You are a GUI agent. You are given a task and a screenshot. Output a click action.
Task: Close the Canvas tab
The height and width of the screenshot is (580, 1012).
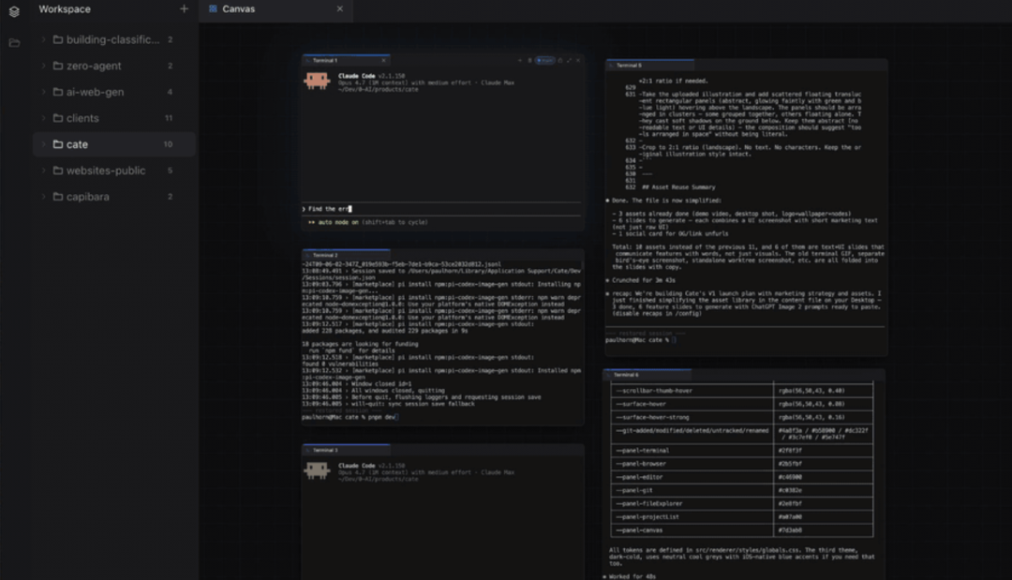(340, 9)
